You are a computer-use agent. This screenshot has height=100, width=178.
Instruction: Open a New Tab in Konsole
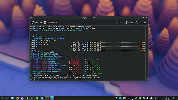click(37, 22)
